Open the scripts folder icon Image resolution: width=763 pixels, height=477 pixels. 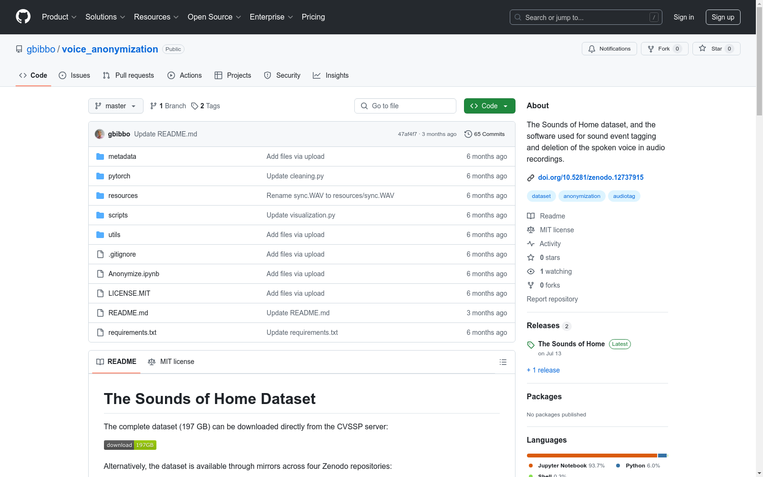click(x=100, y=215)
